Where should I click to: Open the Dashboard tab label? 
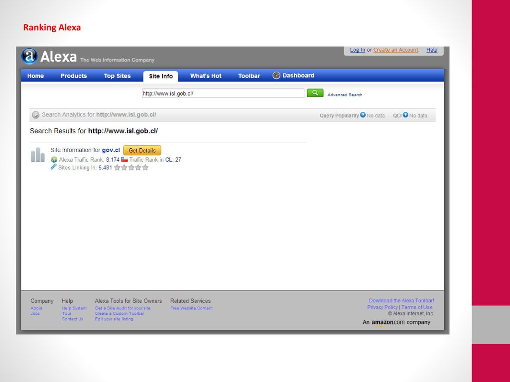click(x=298, y=76)
